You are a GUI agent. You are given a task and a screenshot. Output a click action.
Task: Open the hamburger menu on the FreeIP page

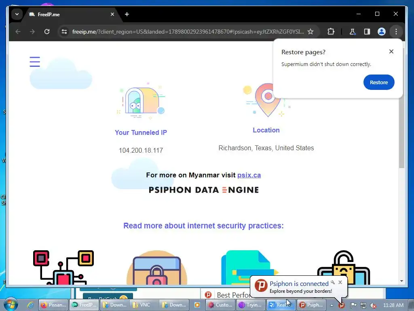coord(35,62)
